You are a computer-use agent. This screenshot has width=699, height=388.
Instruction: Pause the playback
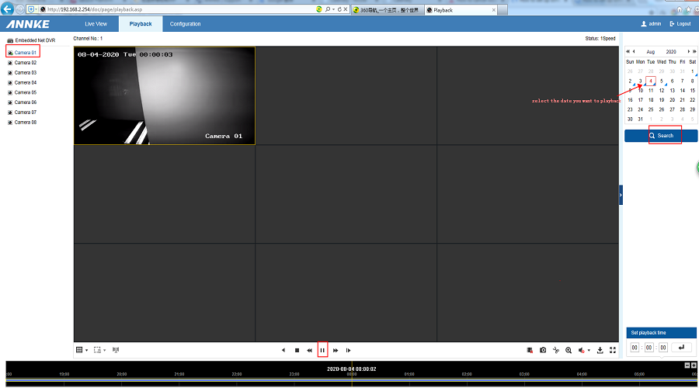(322, 350)
